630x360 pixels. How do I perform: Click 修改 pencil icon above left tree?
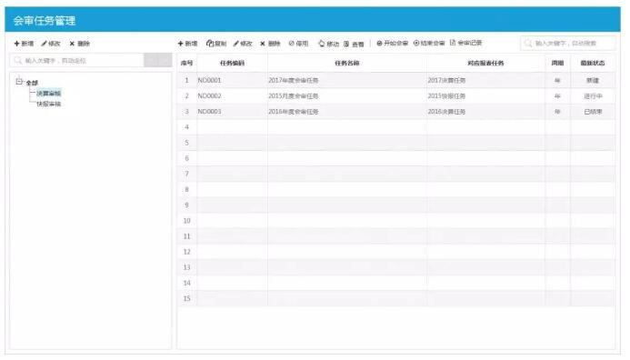(45, 44)
